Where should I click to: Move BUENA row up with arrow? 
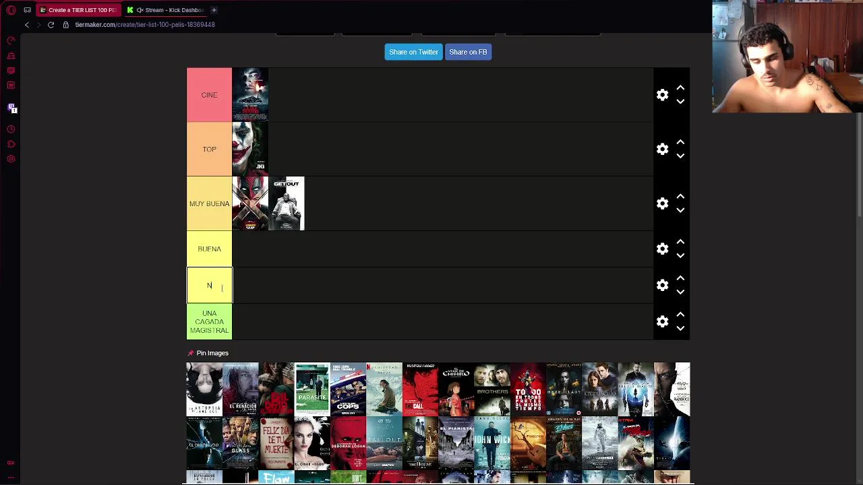(680, 242)
